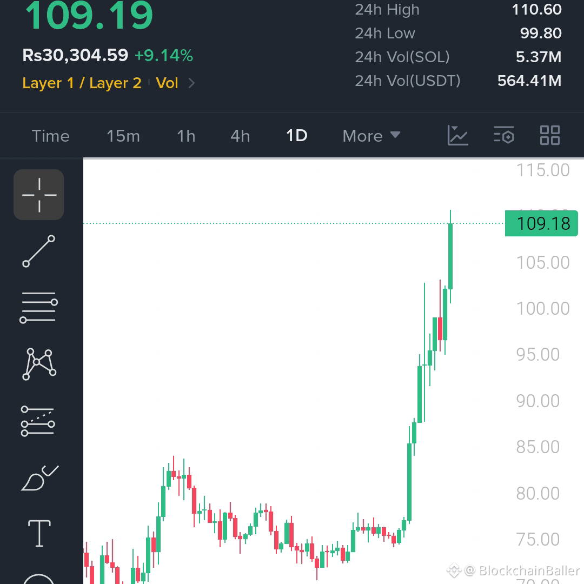Screen dimensions: 584x584
Task: Click the 105.00 price axis label
Action: (543, 263)
